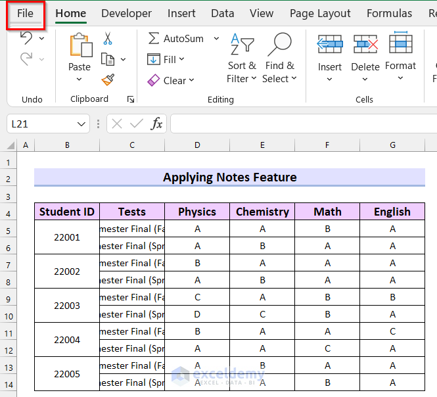Viewport: 437px width, 397px height.
Task: Expand the AutoSum dropdown arrow
Action: [216, 39]
